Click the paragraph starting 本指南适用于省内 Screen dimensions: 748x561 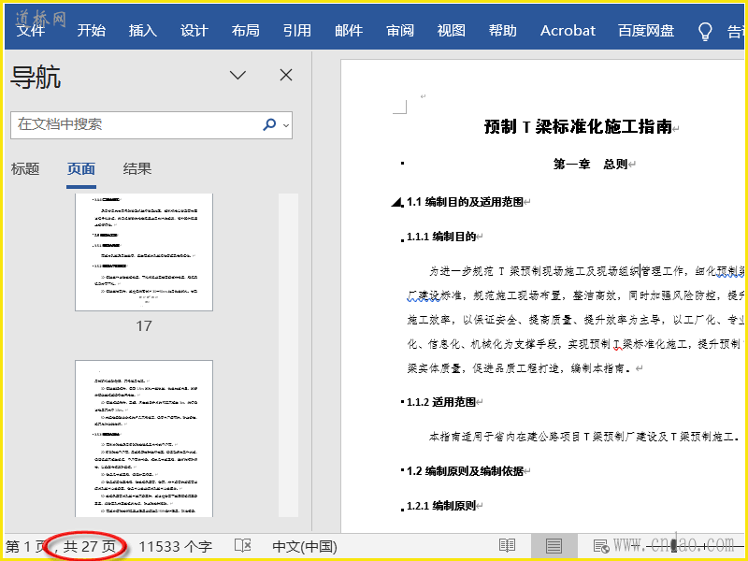point(583,437)
